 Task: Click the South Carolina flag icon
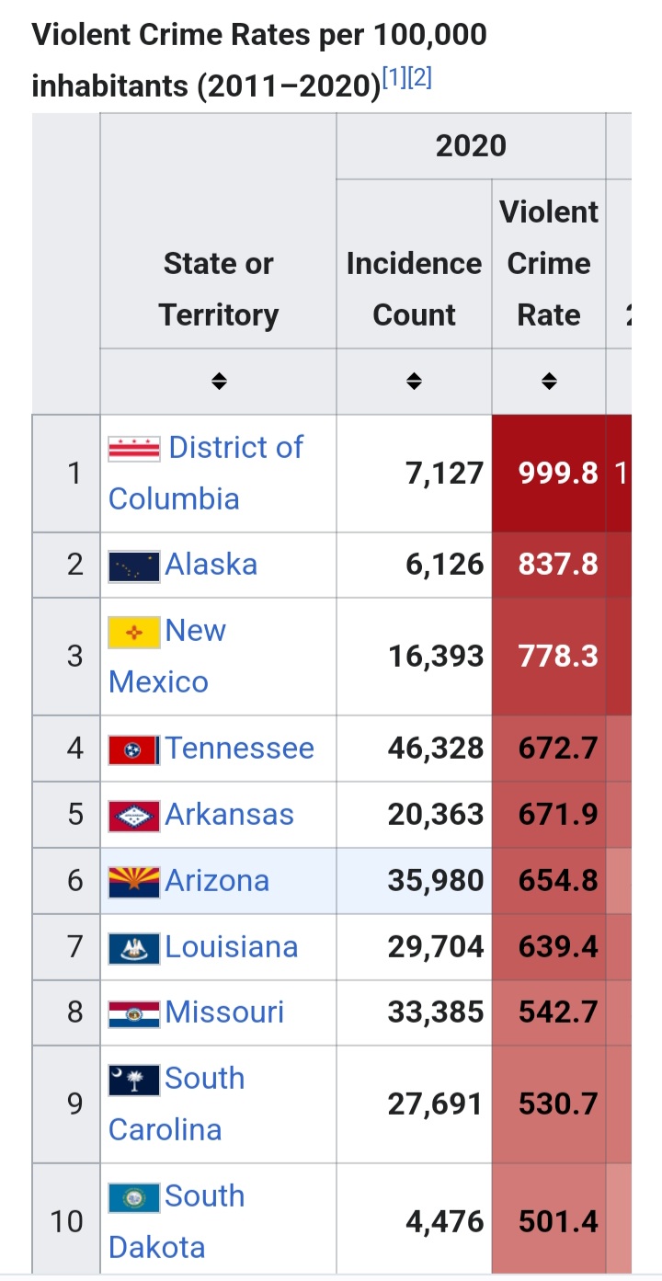pyautogui.click(x=136, y=1078)
